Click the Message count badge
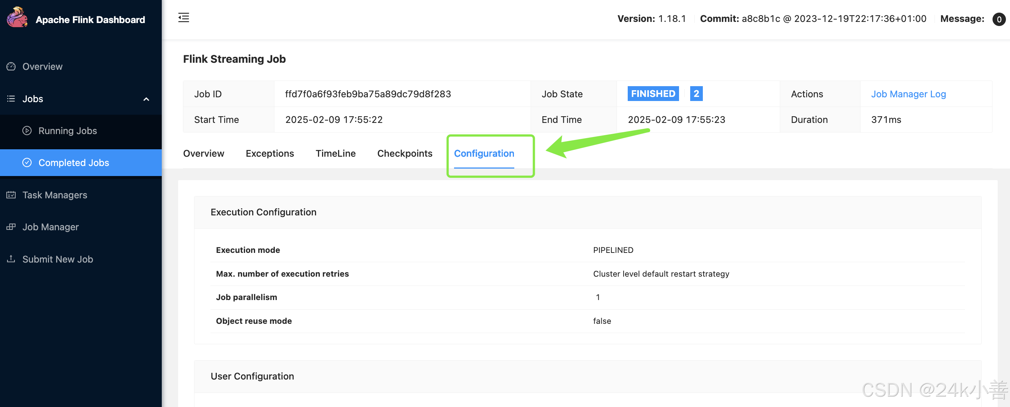The width and height of the screenshot is (1010, 407). click(x=998, y=19)
